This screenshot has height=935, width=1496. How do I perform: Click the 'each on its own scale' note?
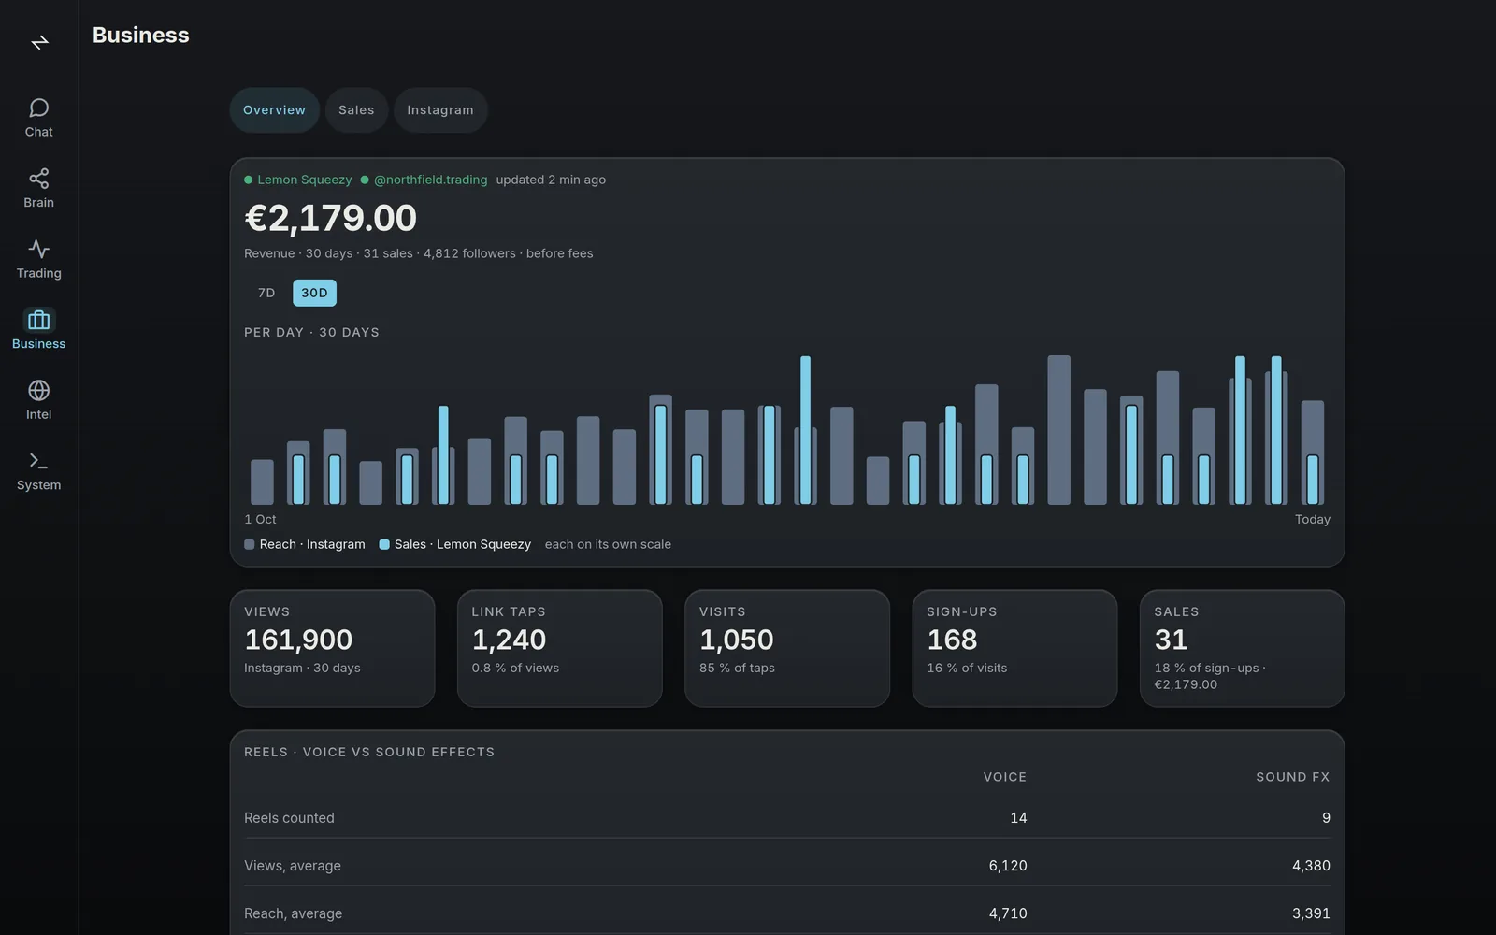pos(608,544)
